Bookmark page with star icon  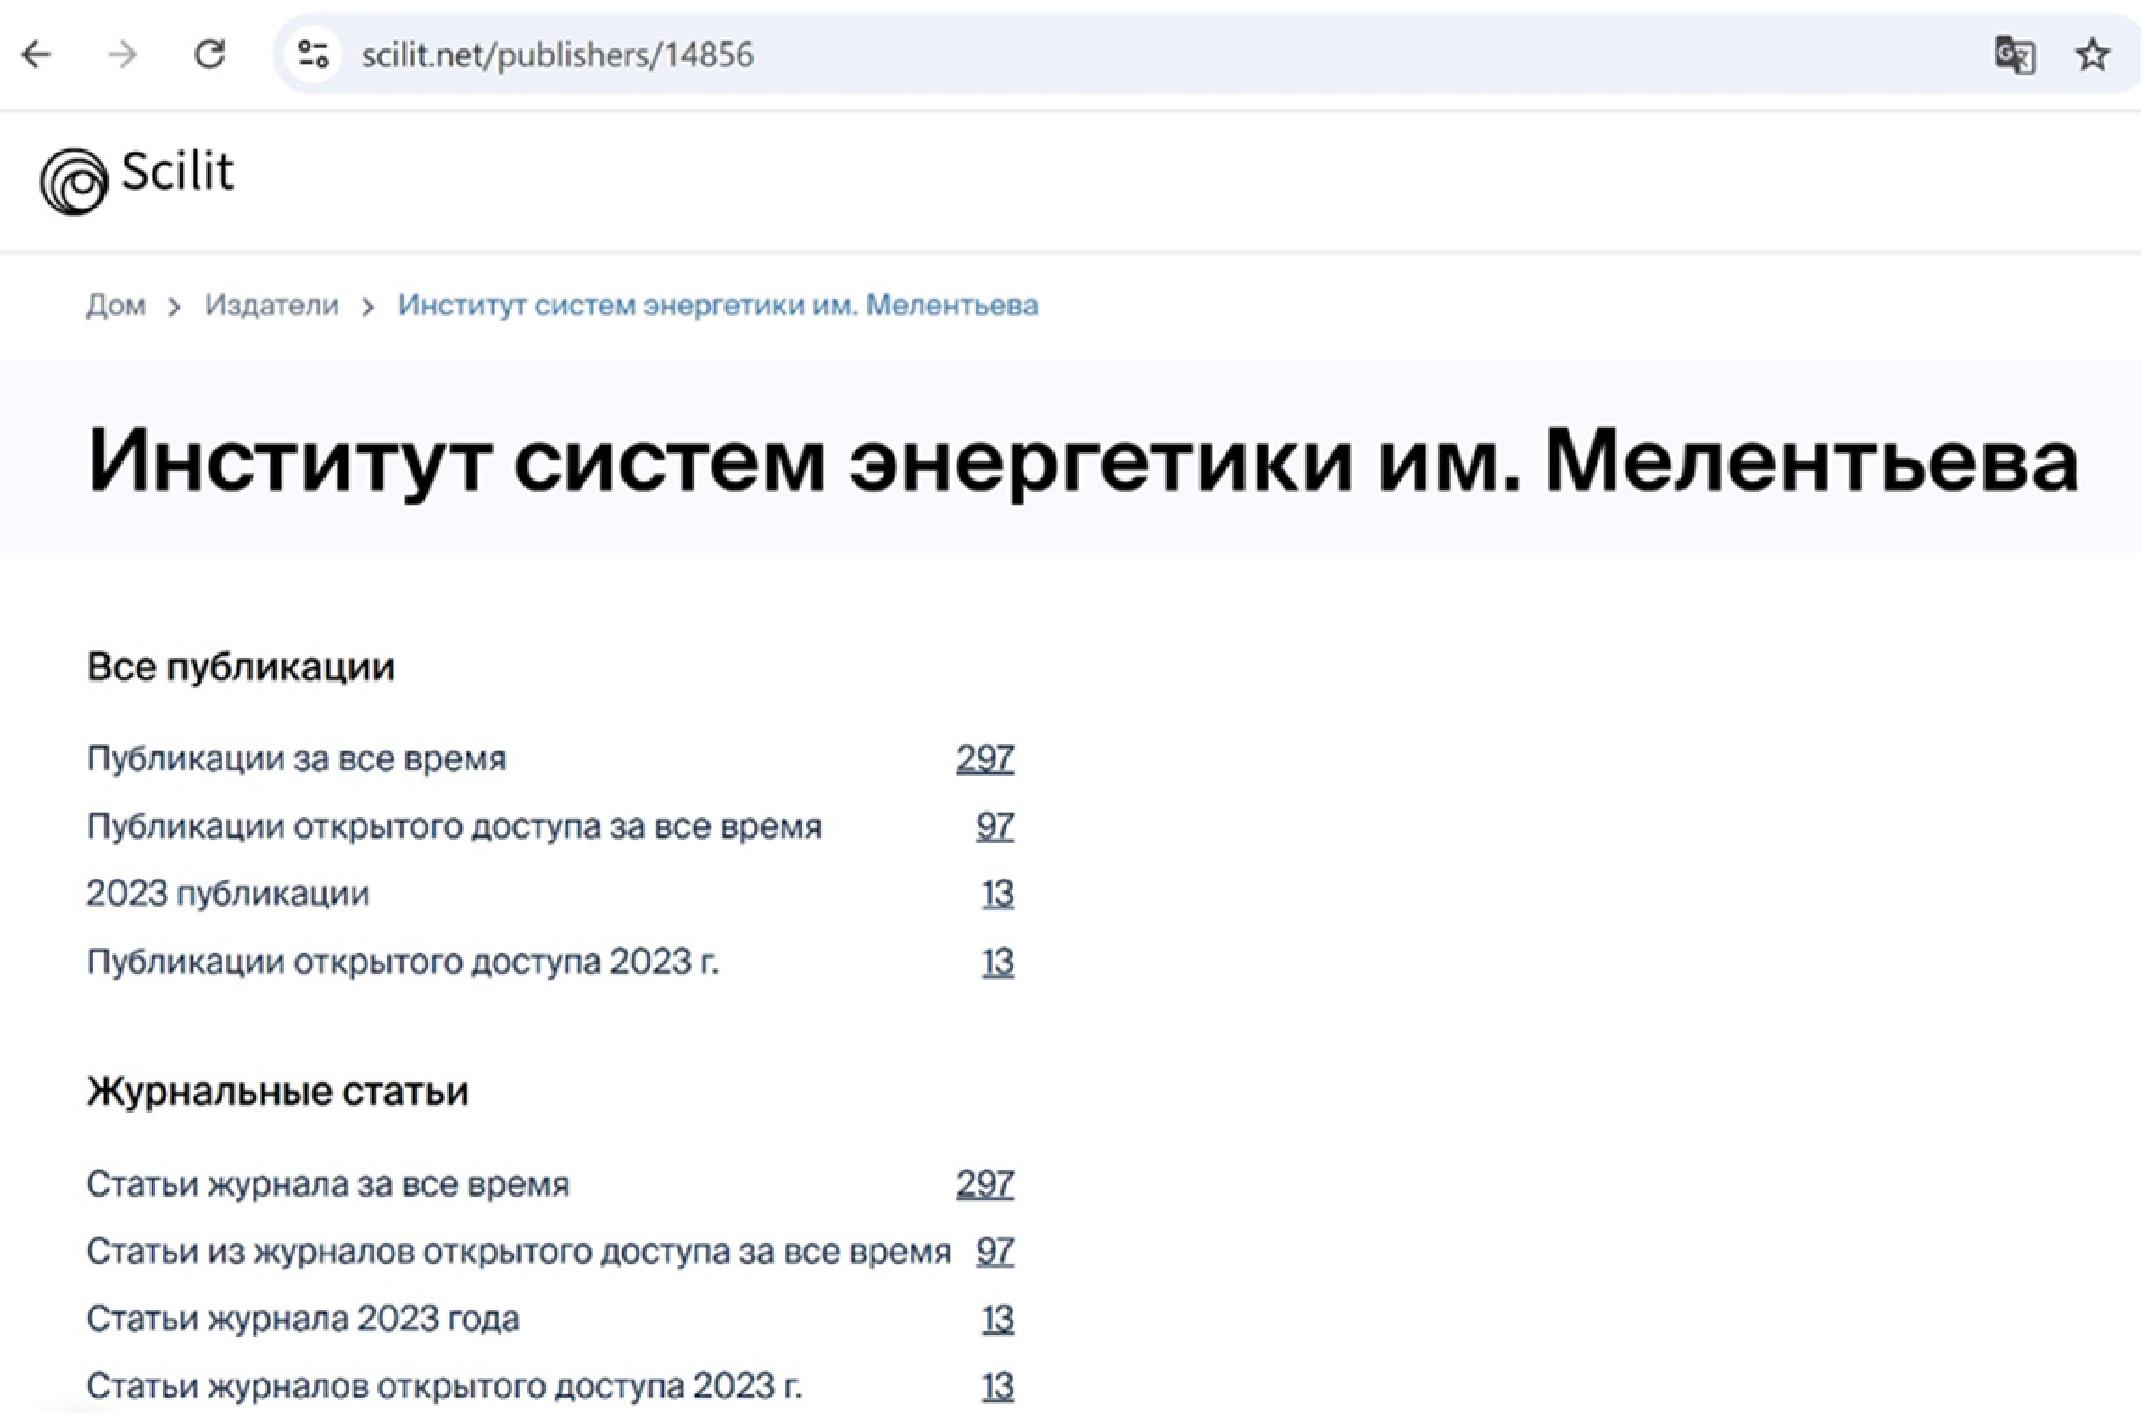[2093, 55]
